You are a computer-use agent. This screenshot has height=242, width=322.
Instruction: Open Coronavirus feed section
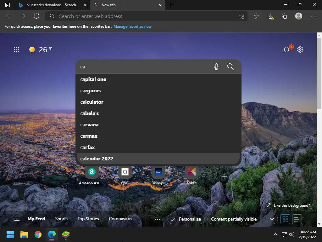pyautogui.click(x=120, y=219)
